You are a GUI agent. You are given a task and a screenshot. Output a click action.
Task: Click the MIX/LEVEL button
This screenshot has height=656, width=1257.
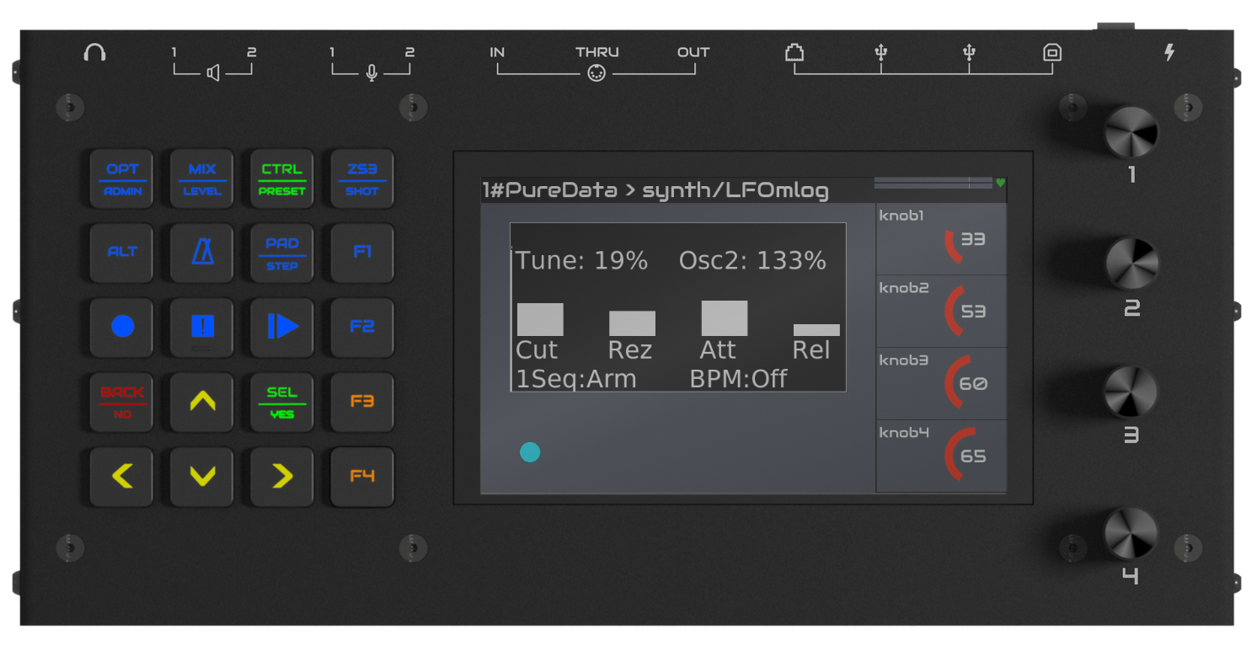tap(202, 179)
